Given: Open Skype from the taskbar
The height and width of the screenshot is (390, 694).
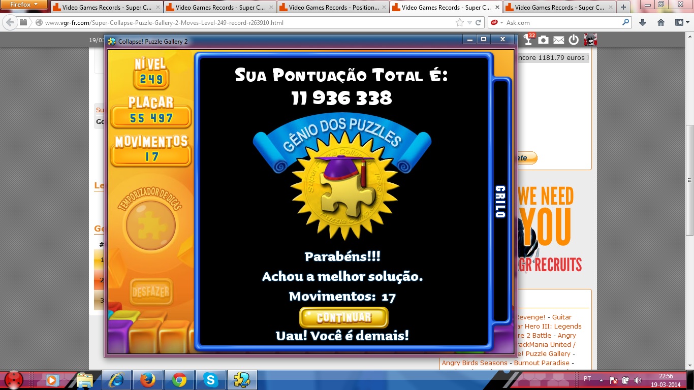Looking at the screenshot, I should (x=209, y=379).
